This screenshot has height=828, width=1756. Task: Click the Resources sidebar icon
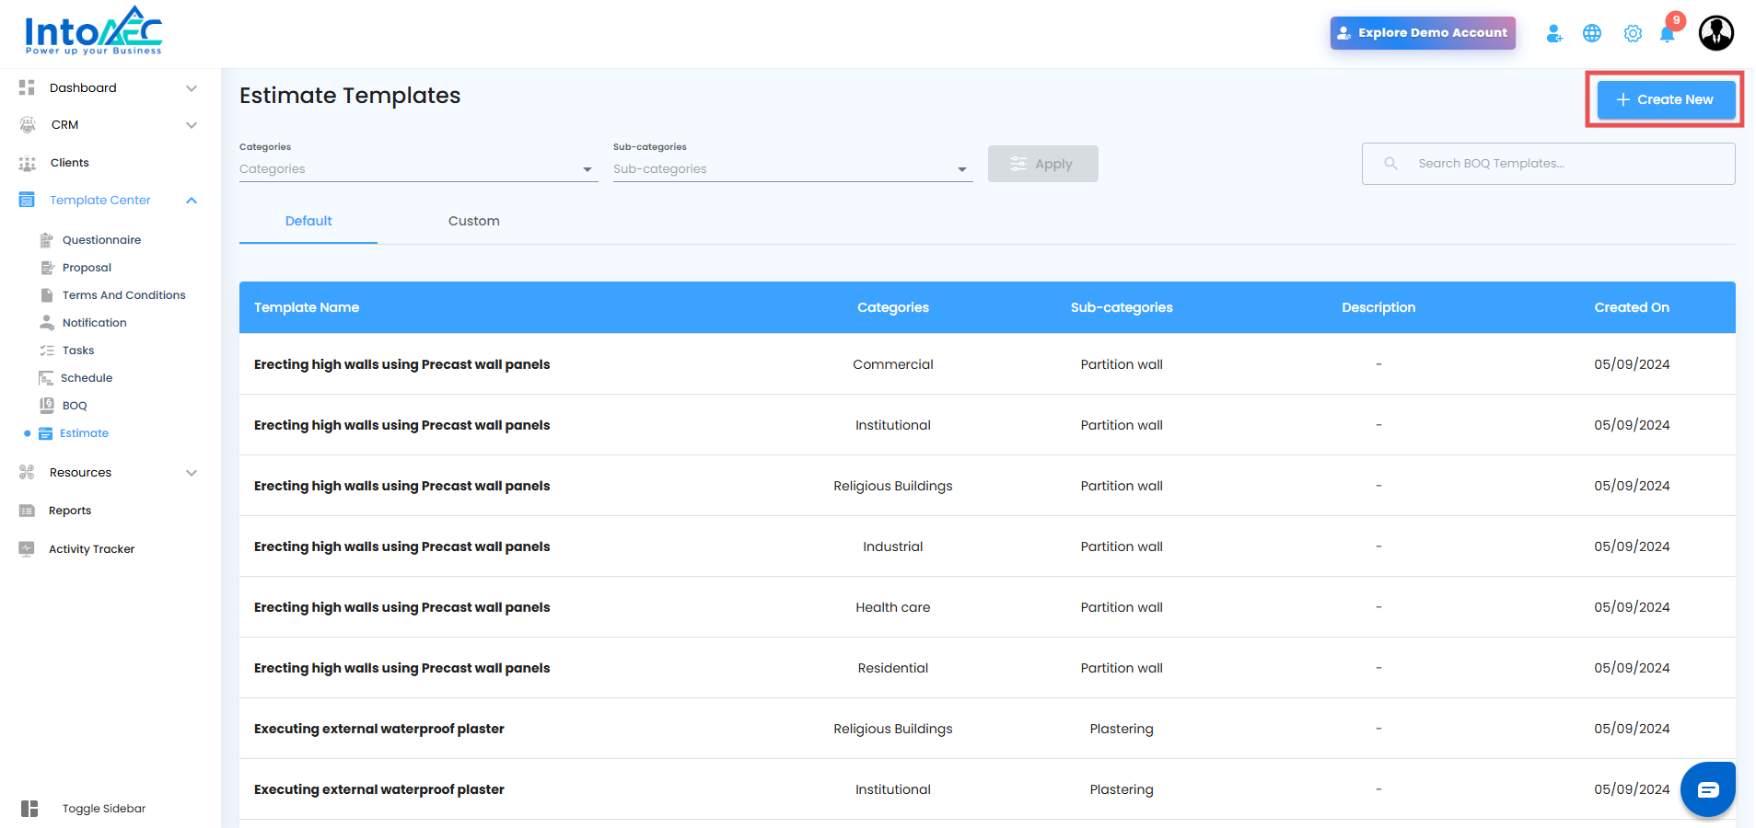click(27, 472)
